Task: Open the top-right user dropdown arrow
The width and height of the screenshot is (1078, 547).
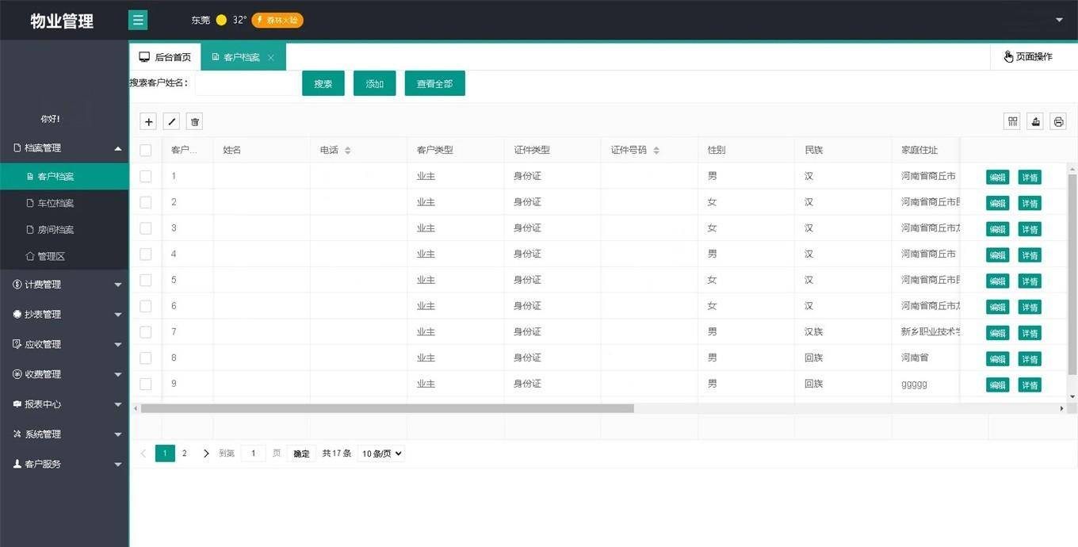Action: point(1060,20)
